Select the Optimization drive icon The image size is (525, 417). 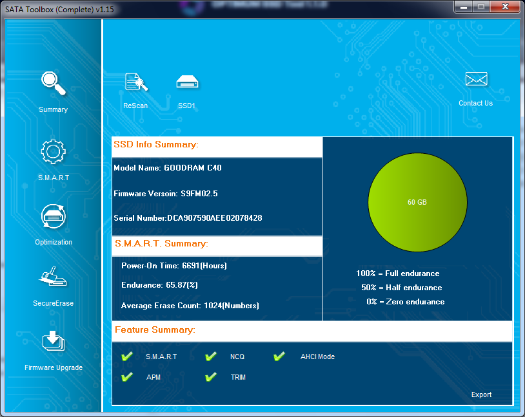point(54,216)
